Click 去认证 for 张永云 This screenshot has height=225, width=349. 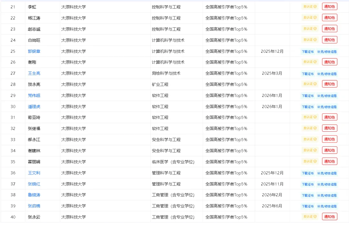[x=310, y=217]
